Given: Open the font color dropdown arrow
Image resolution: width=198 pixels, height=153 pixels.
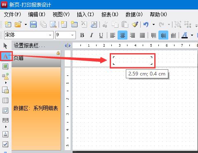Looking at the screenshot, I should click(192, 35).
